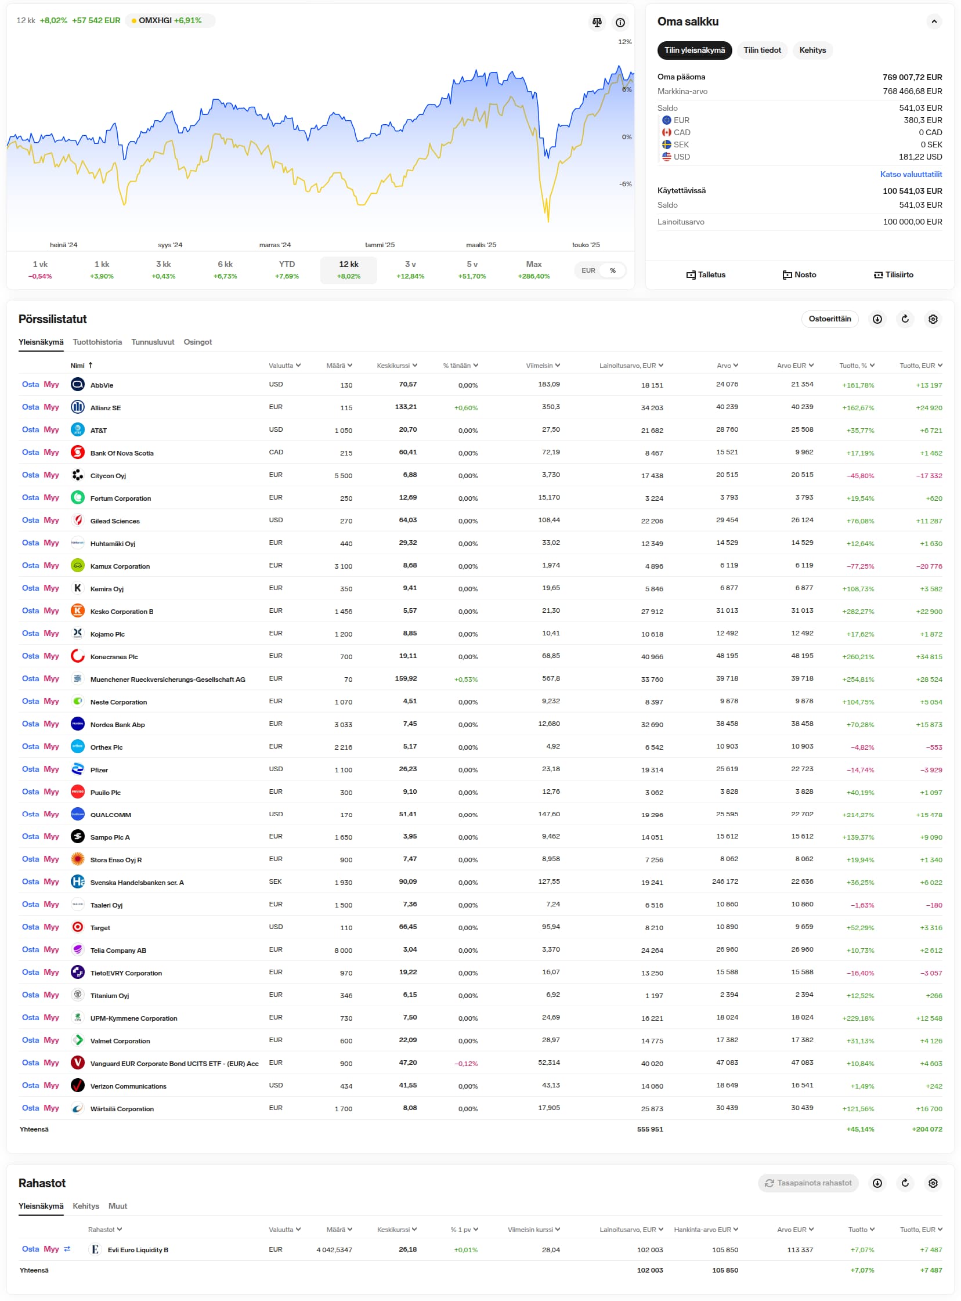Click Osta for Nordea Bank Abp

click(x=30, y=724)
